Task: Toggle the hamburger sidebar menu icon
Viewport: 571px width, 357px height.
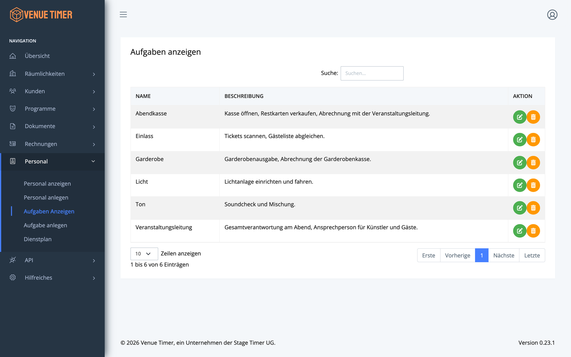Action: point(123,15)
